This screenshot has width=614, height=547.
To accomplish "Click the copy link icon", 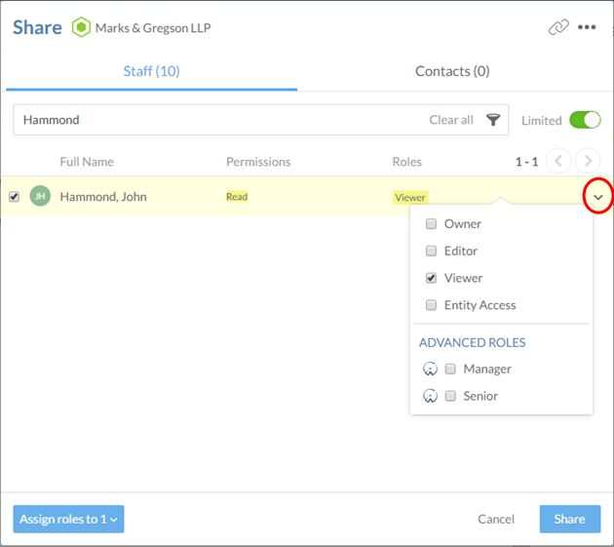I will pyautogui.click(x=557, y=27).
